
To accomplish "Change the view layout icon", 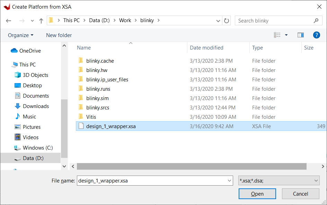I will [277, 35].
